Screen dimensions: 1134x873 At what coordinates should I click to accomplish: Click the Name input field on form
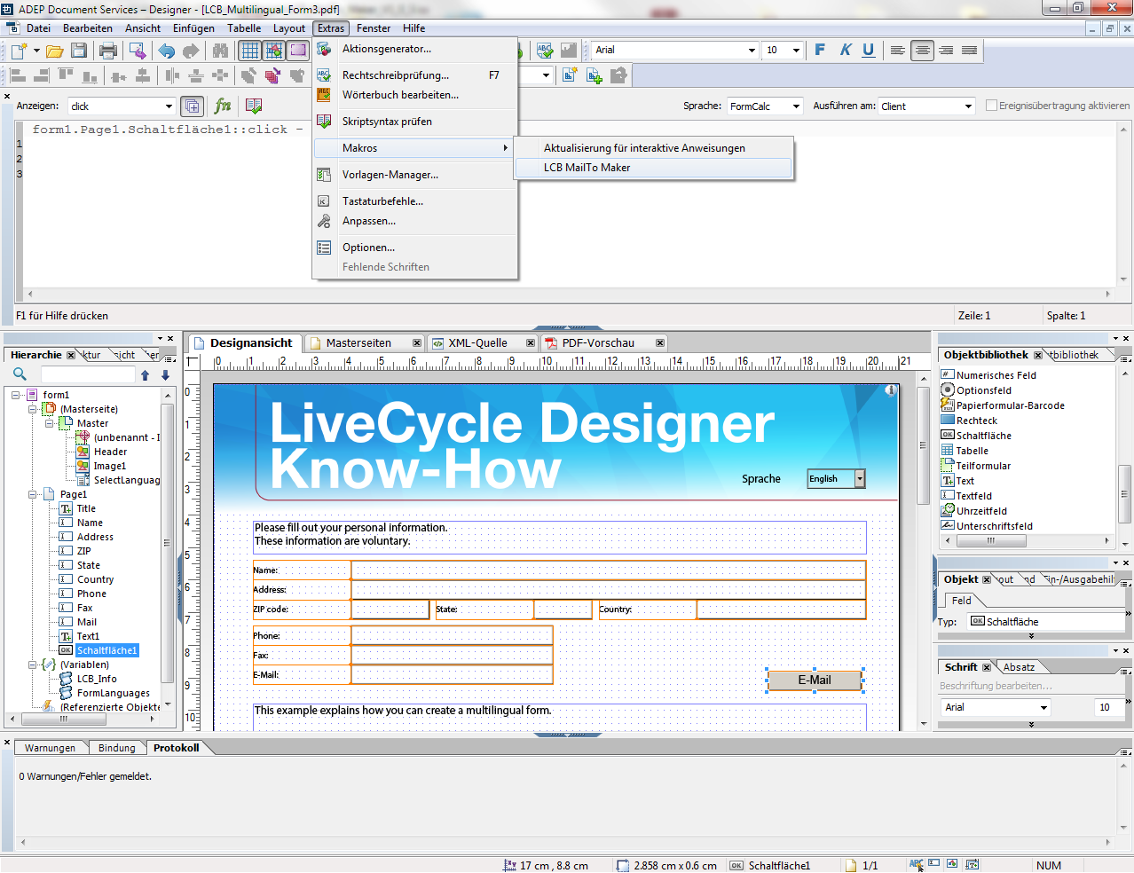coord(608,570)
